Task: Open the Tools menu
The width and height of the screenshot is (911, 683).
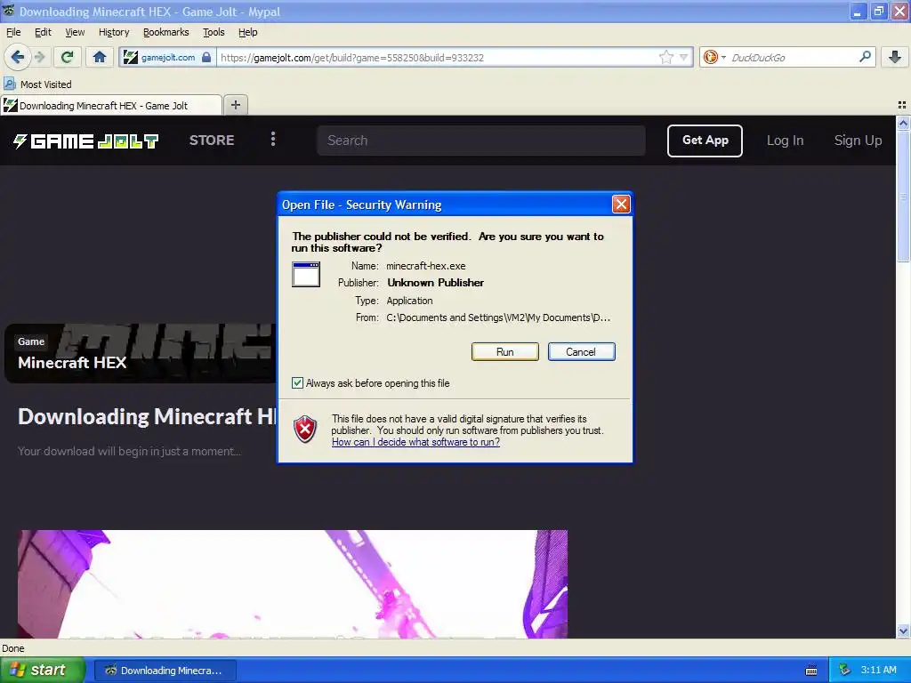Action: (x=214, y=32)
